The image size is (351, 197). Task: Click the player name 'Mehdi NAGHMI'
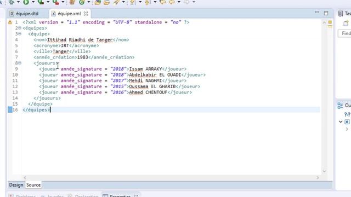click(145, 80)
